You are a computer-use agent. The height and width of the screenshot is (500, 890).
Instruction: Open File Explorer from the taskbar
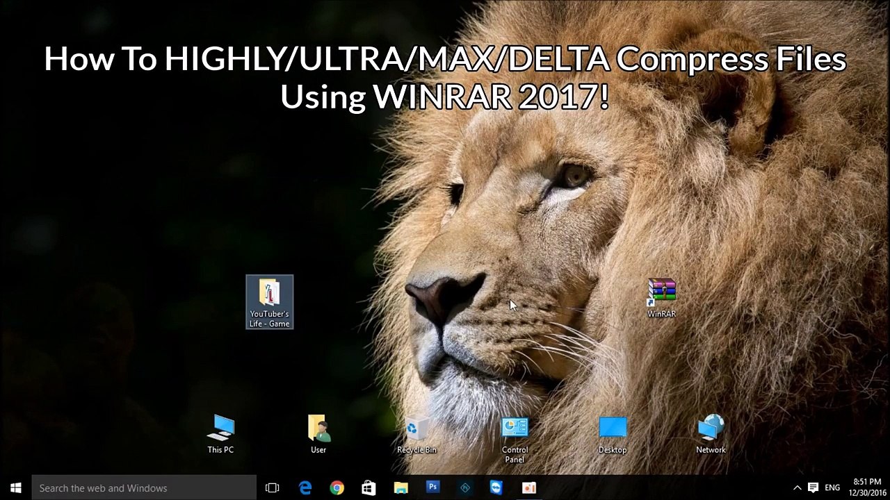click(400, 487)
